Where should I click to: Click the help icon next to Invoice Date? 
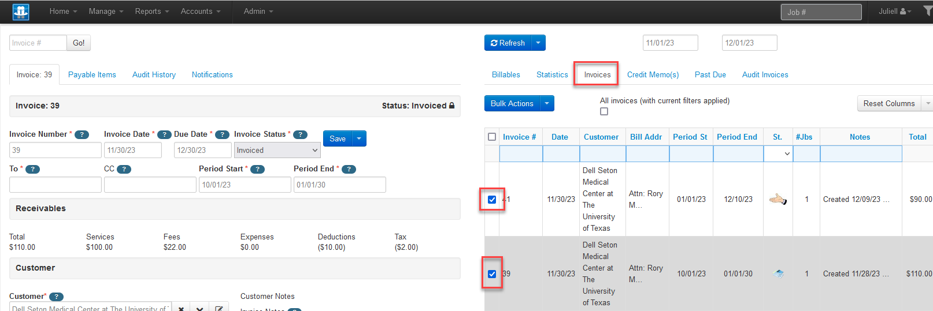click(x=164, y=134)
